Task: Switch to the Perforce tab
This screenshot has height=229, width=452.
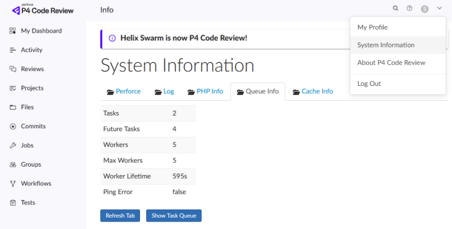Action: [x=124, y=91]
